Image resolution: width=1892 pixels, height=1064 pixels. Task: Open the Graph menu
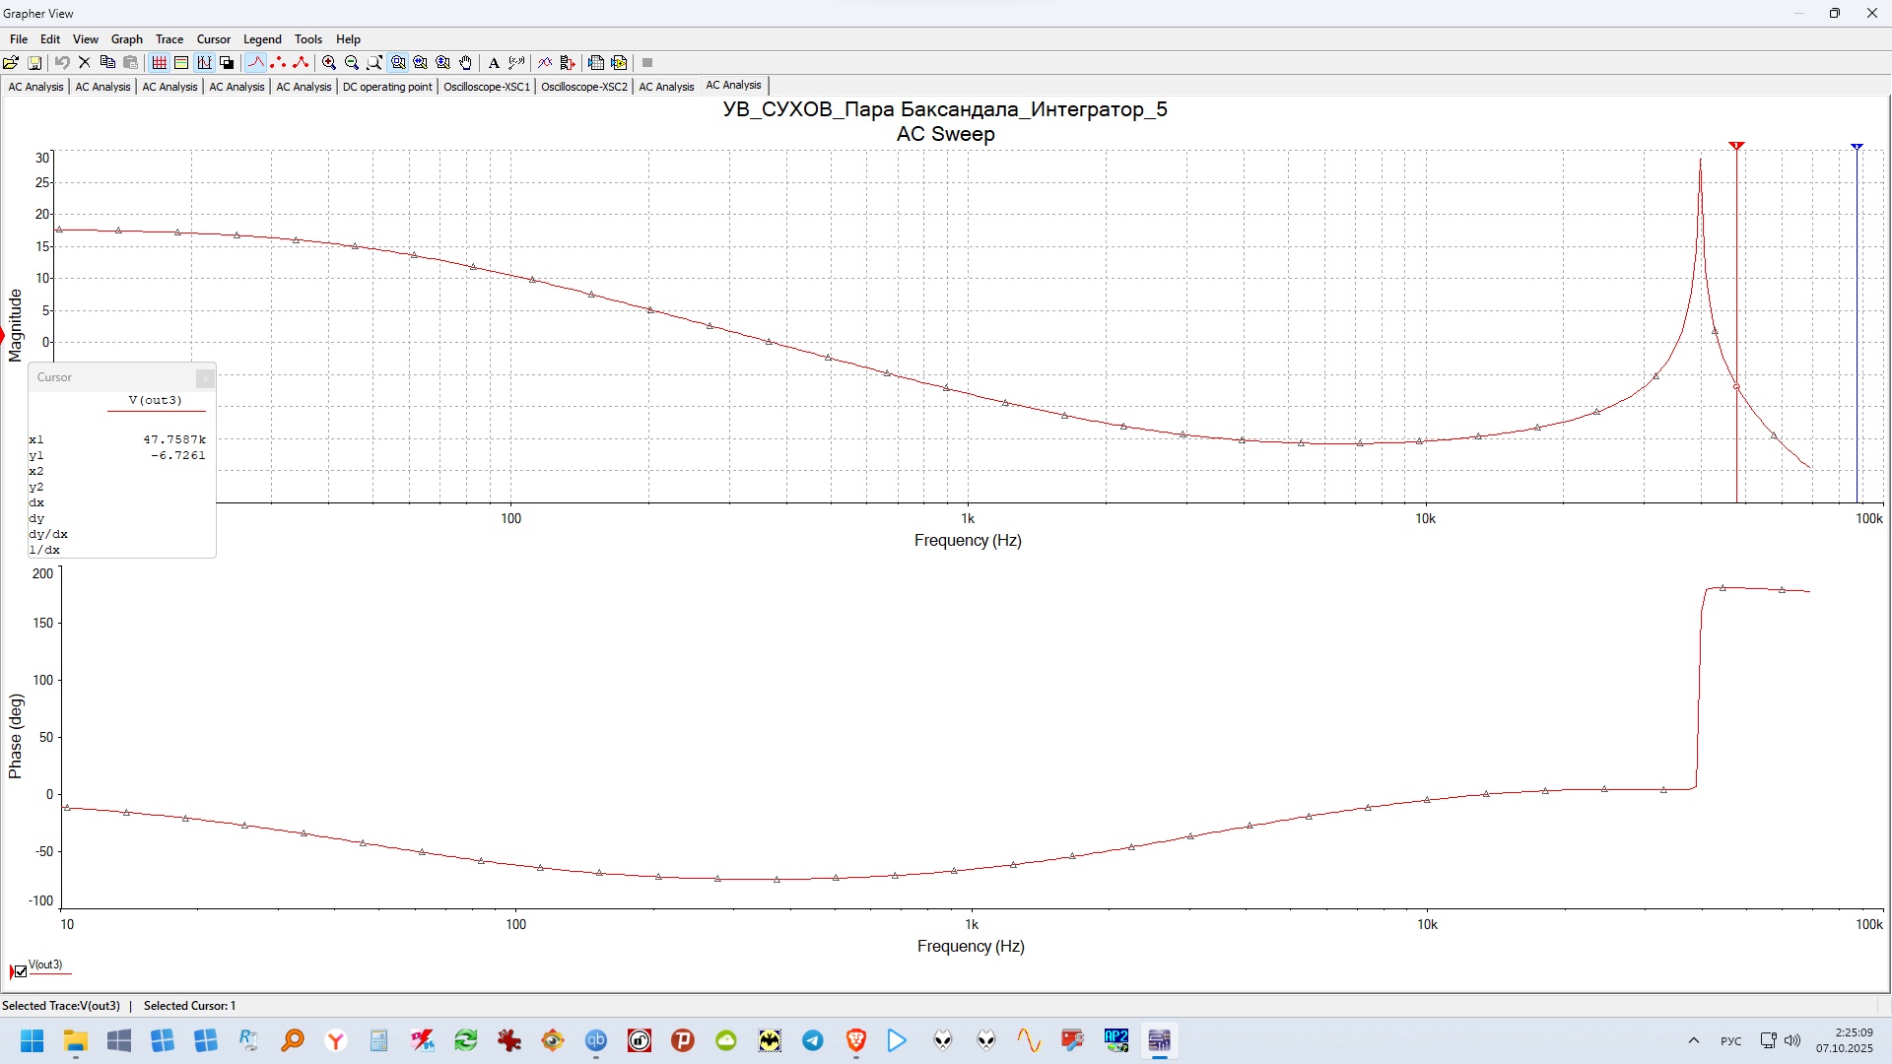pos(126,39)
